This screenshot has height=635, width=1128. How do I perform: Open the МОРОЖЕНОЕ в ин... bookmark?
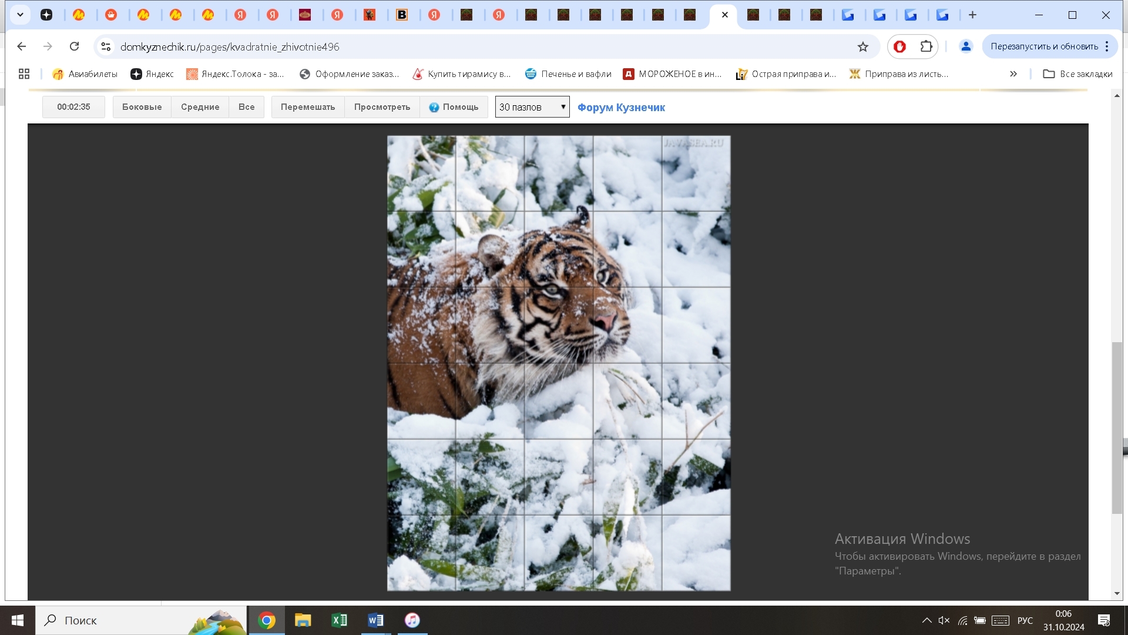click(x=673, y=74)
